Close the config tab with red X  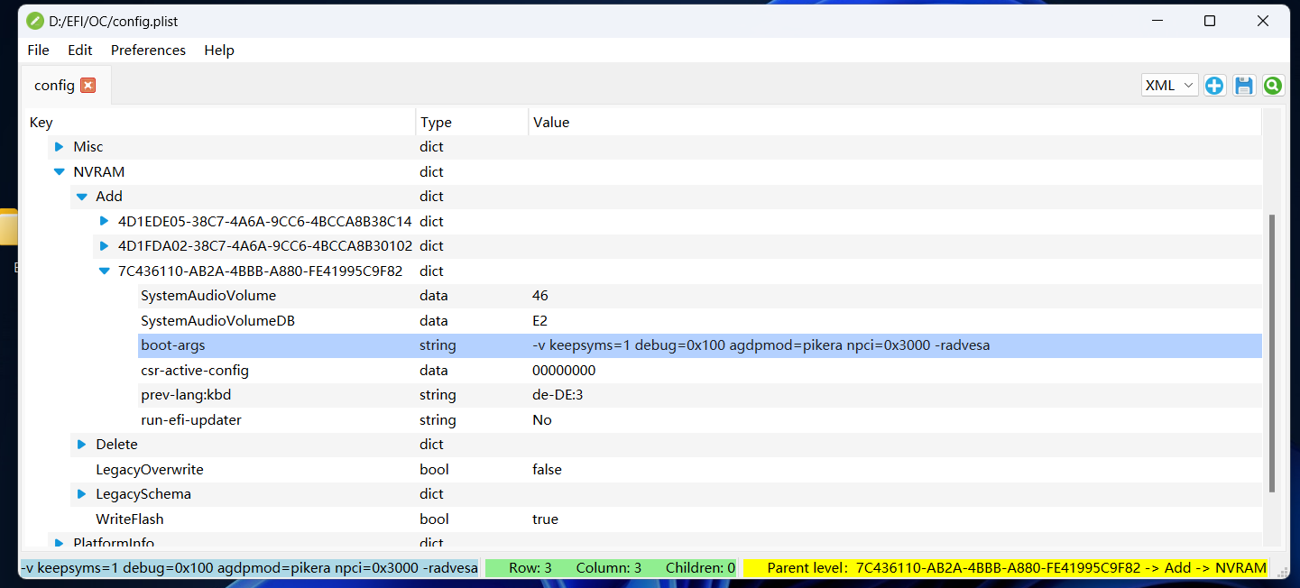[88, 86]
